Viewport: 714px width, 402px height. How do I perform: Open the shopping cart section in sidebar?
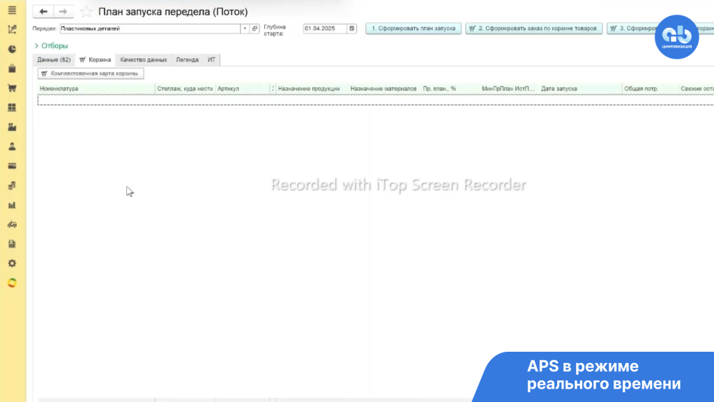pyautogui.click(x=13, y=88)
